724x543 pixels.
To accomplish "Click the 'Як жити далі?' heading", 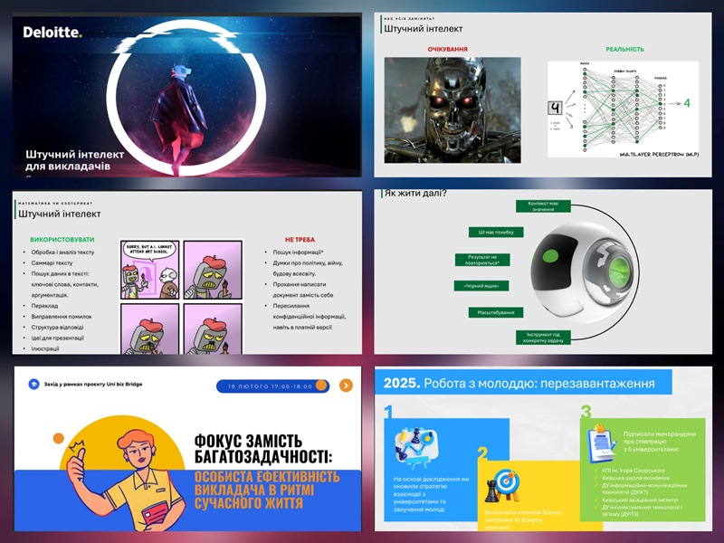I will point(415,193).
